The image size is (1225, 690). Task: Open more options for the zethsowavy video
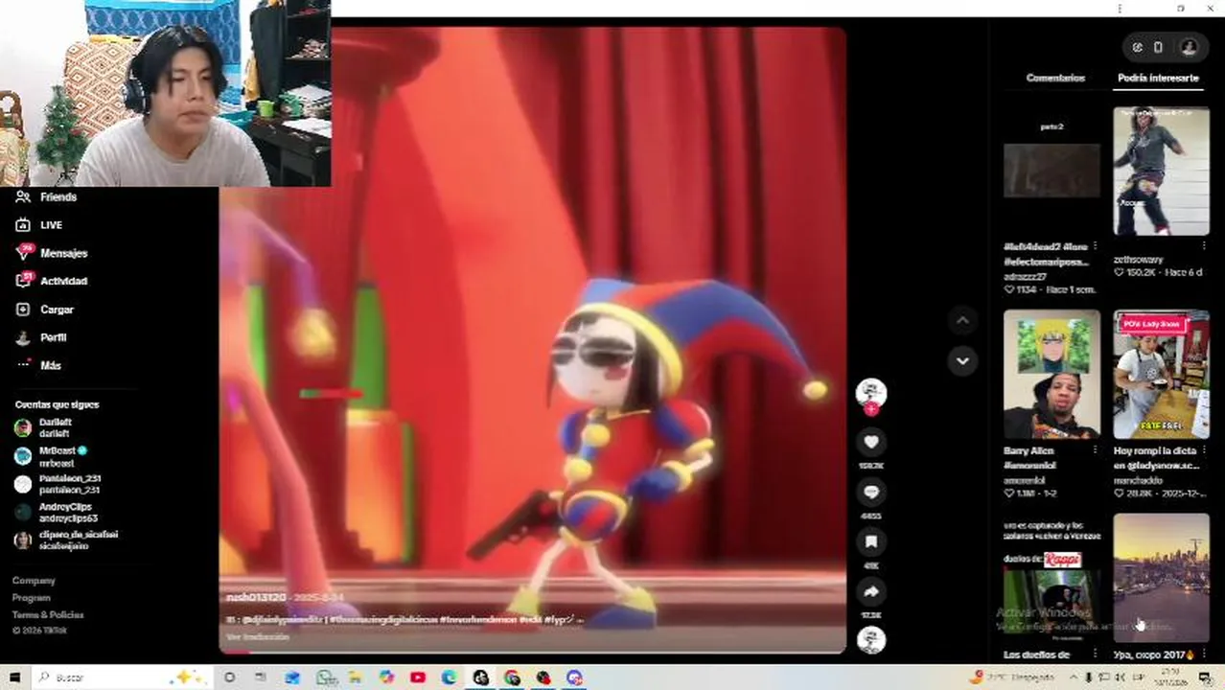(1204, 247)
